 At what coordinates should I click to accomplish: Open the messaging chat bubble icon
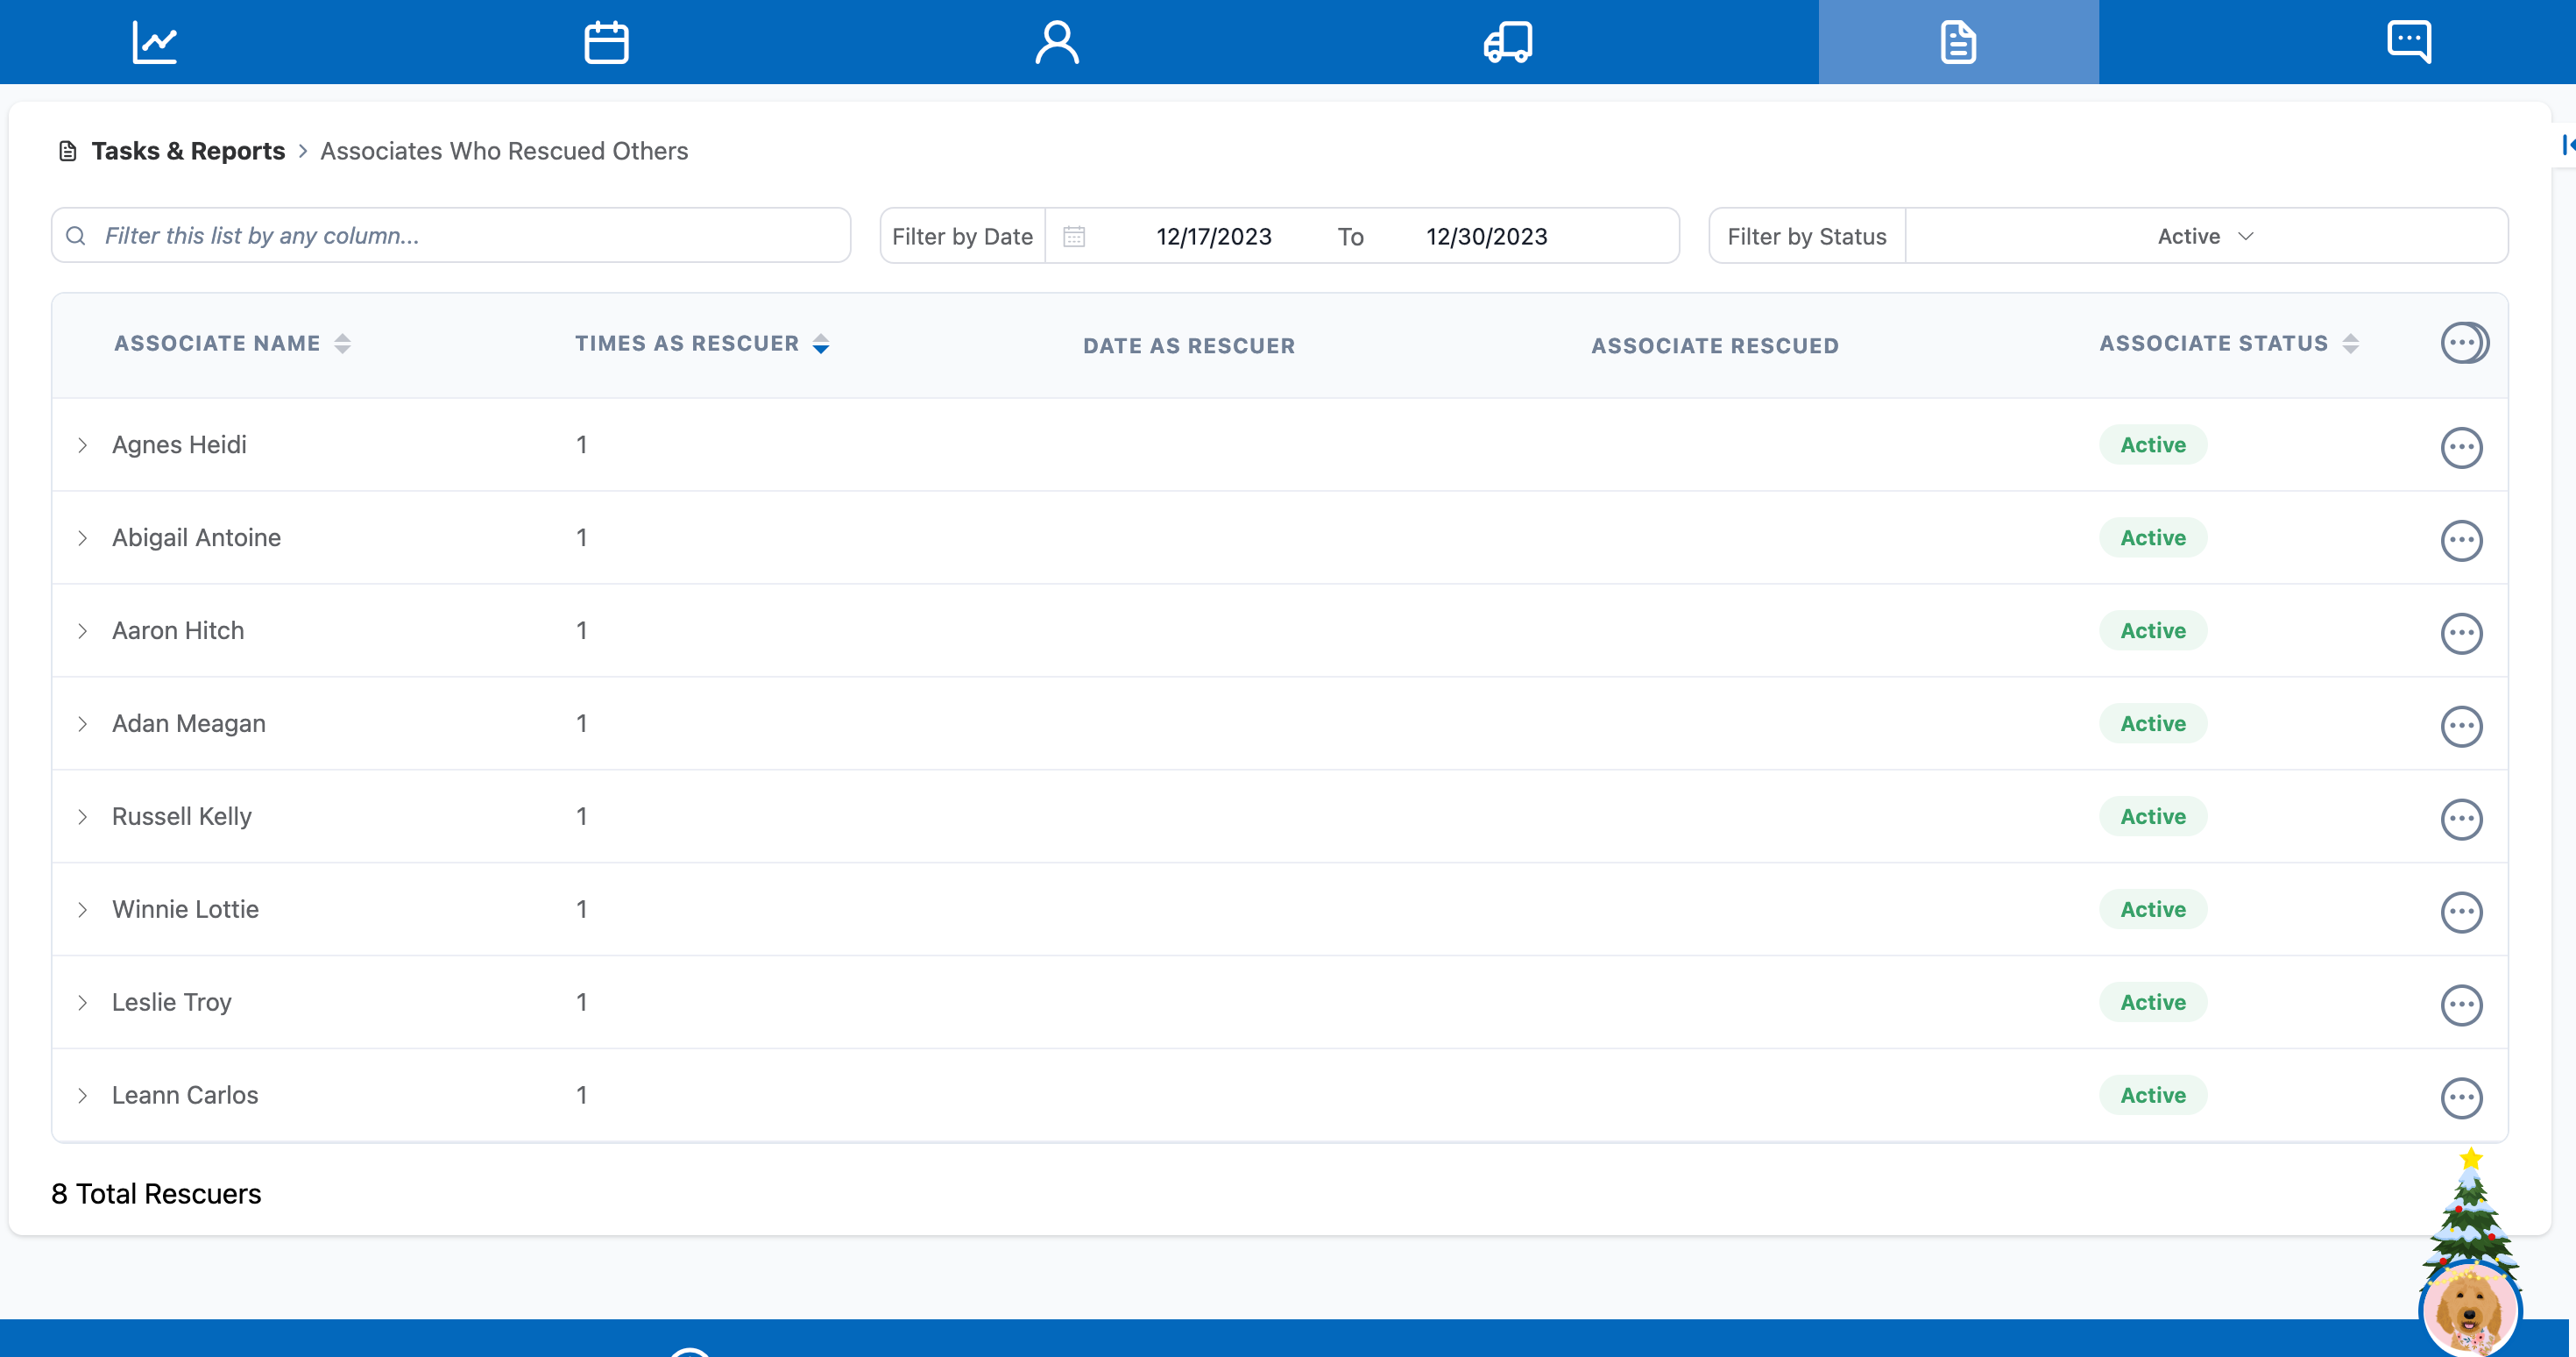click(x=2408, y=42)
